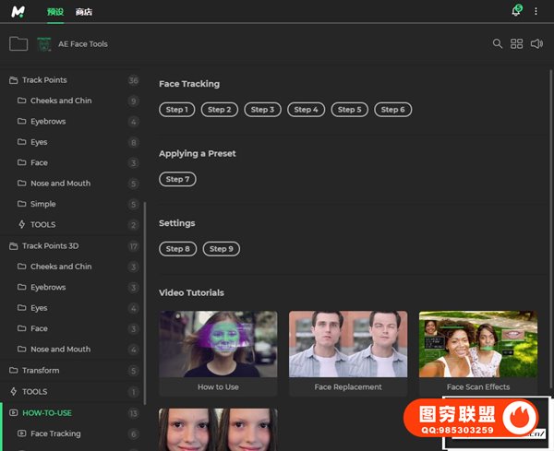Open the Face Replacement video tutorial
Screen dimensions: 554x451
[x=347, y=353]
